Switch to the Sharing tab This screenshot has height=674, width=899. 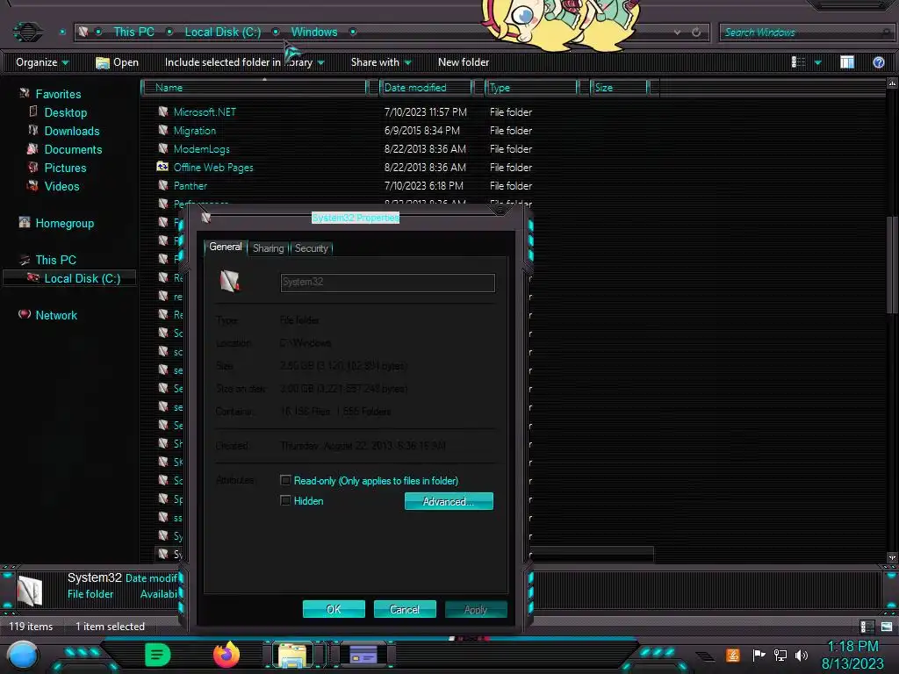pos(269,248)
